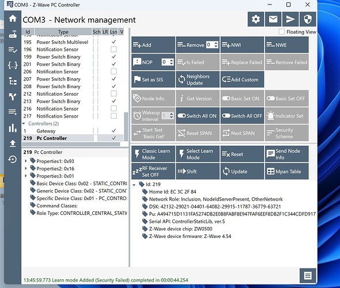Open the checklist sidebar icon
340x288 pixels.
tap(13, 50)
